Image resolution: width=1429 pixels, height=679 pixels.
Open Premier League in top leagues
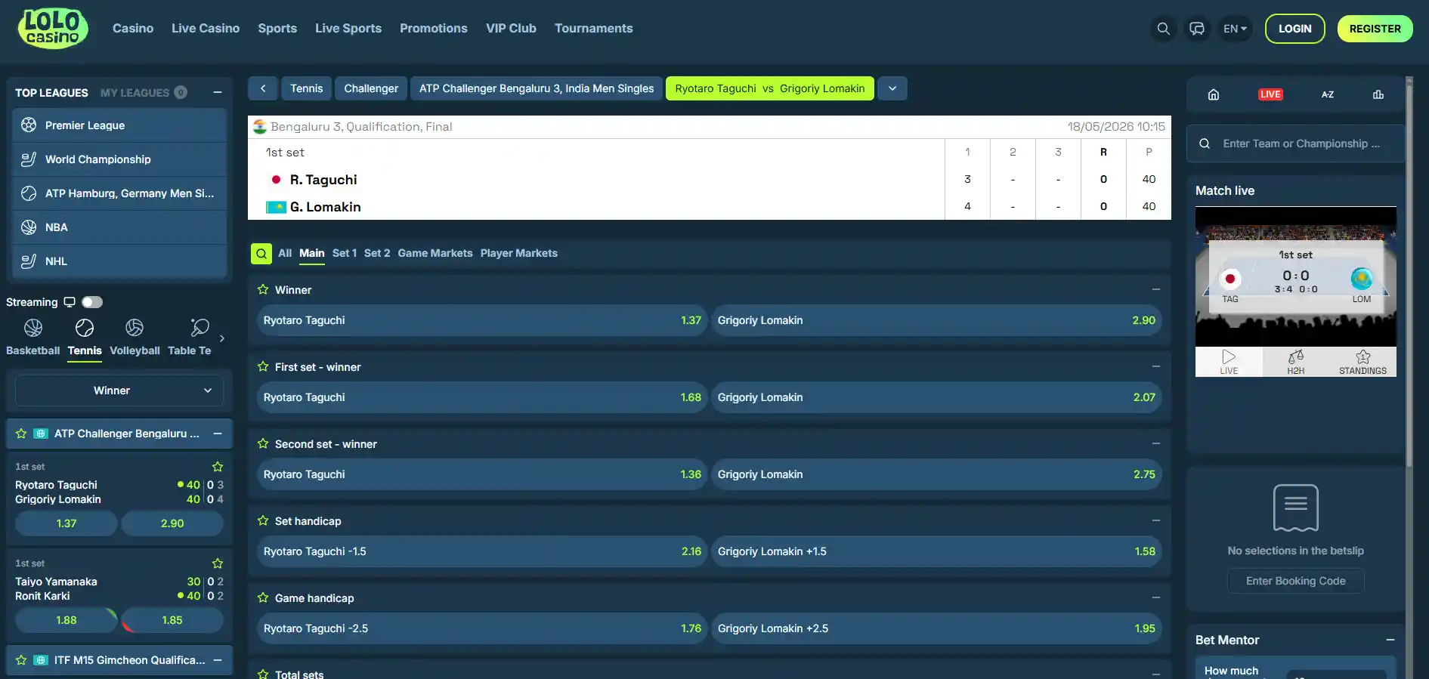pyautogui.click(x=119, y=125)
